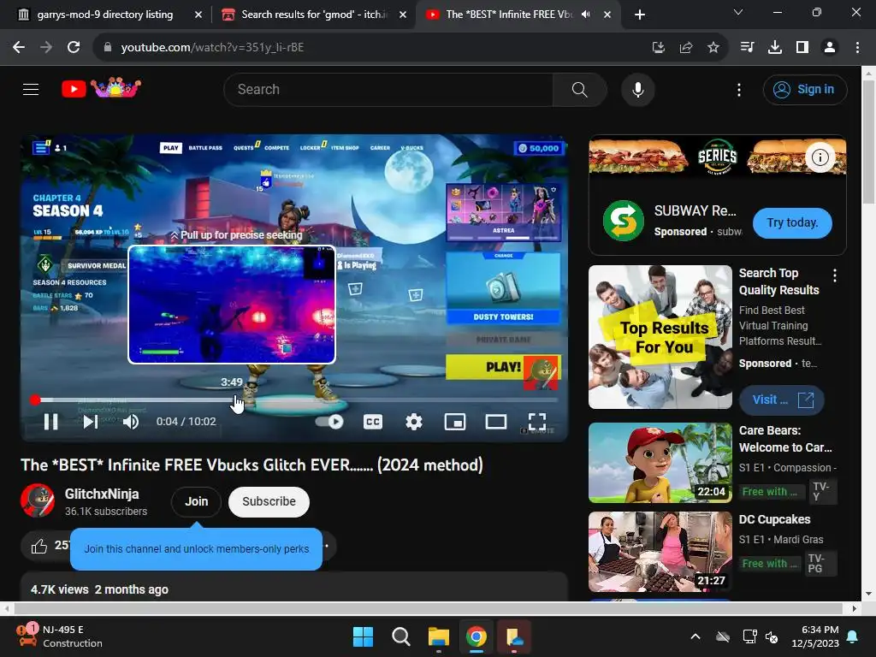Seek along the video progress bar
The height and width of the screenshot is (657, 876).
pyautogui.click(x=295, y=400)
